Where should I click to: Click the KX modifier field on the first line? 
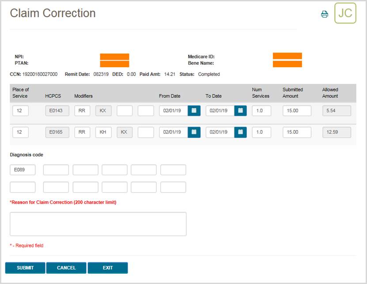103,111
